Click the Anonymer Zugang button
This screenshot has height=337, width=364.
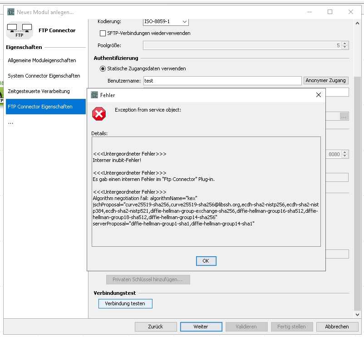[x=325, y=80]
